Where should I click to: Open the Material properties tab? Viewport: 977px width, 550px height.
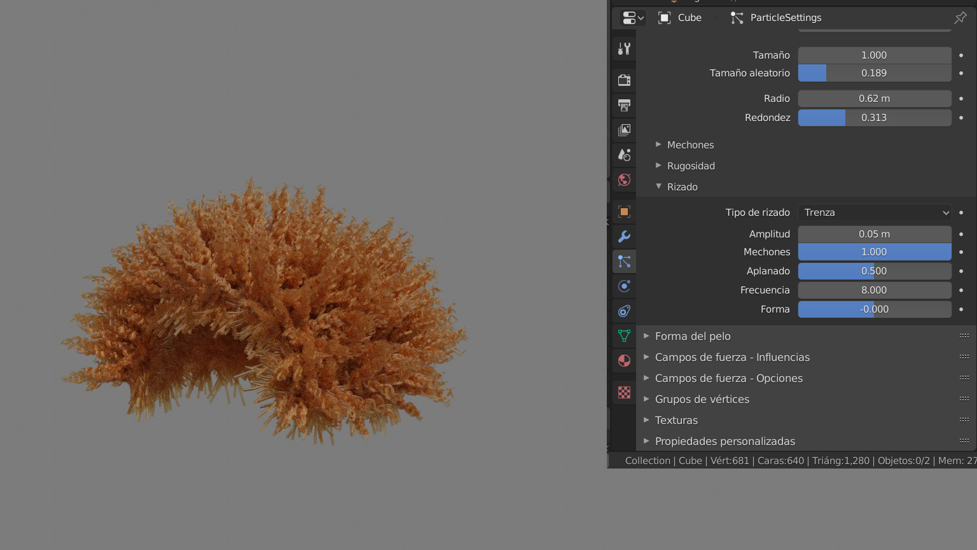coord(624,360)
